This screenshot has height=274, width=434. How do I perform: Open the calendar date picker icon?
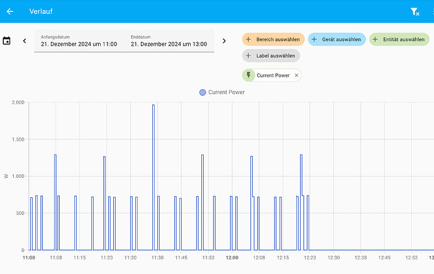6,41
